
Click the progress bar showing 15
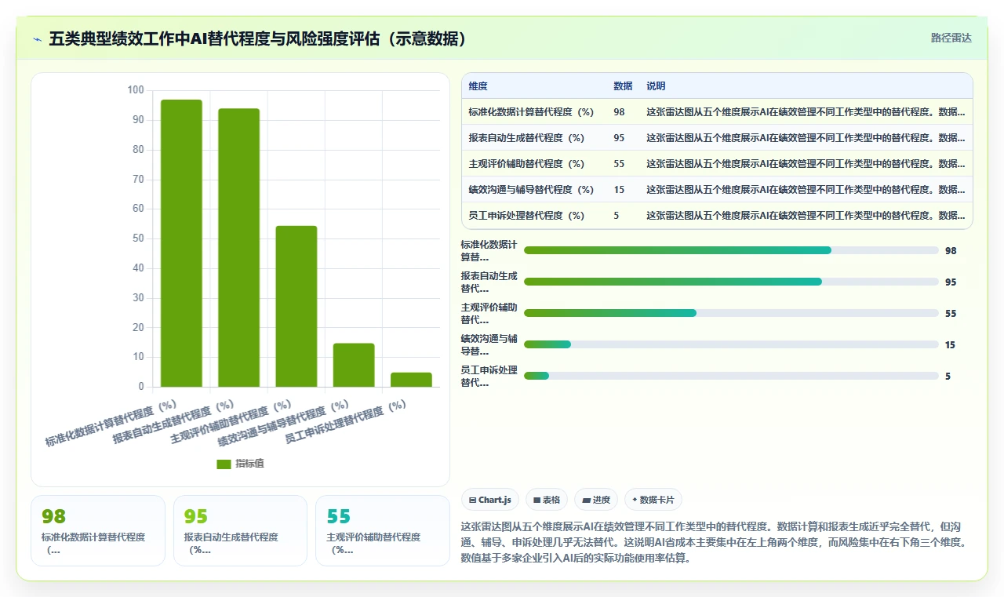(x=731, y=344)
